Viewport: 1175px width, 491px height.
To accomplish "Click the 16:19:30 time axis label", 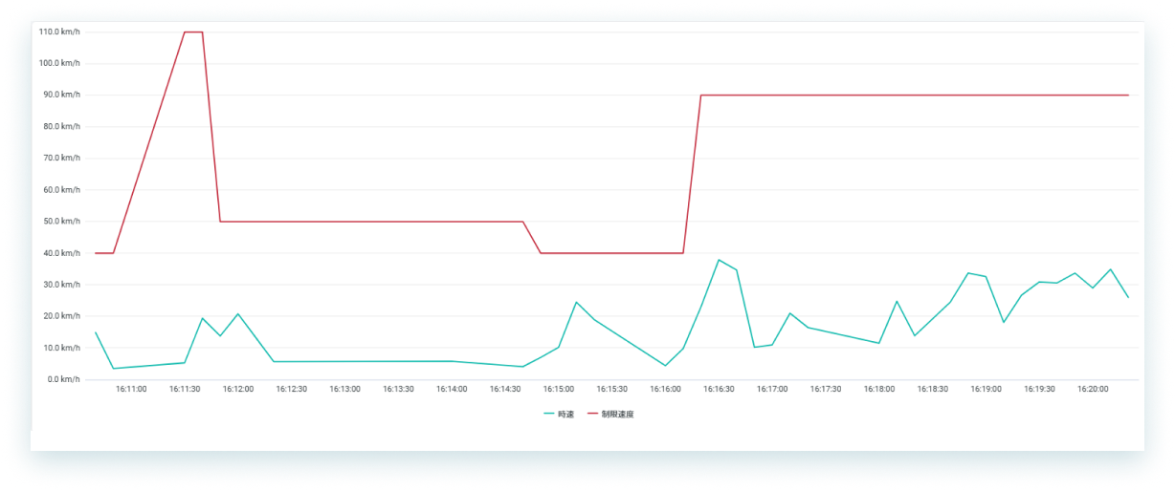I will 1039,390.
